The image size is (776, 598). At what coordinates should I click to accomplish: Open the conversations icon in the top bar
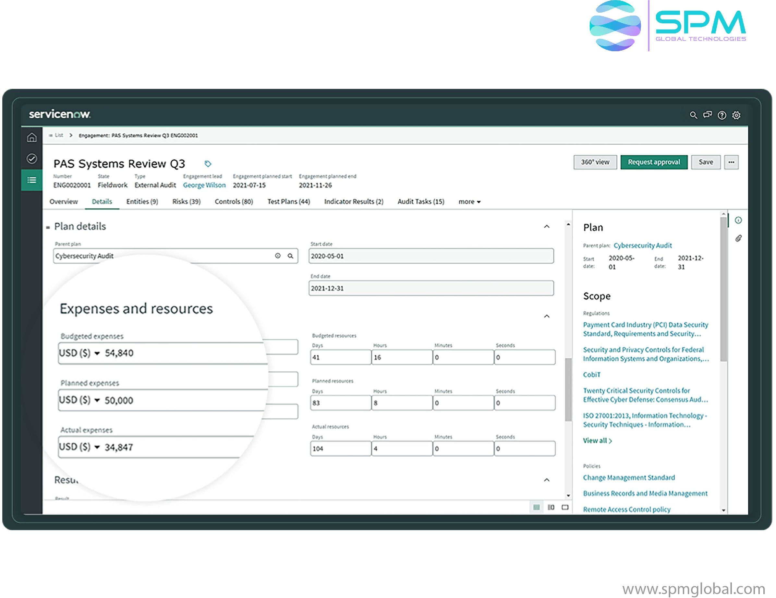[x=708, y=115]
